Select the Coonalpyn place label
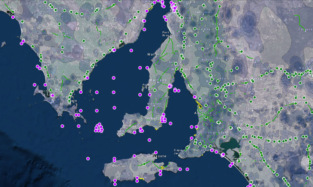313x187 pixels. (263, 159)
